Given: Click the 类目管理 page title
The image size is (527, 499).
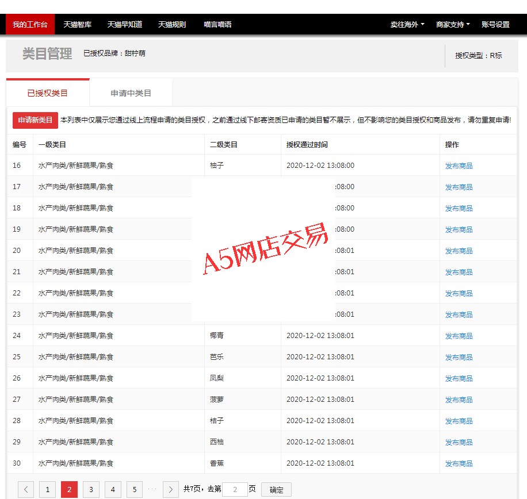Looking at the screenshot, I should [47, 53].
